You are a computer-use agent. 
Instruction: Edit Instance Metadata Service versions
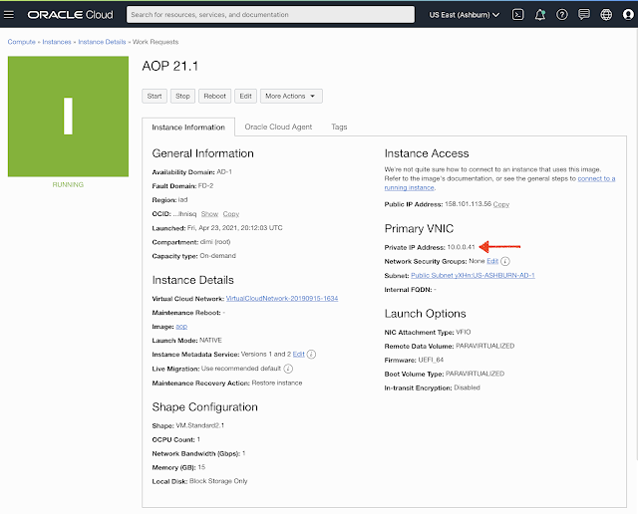(x=299, y=355)
